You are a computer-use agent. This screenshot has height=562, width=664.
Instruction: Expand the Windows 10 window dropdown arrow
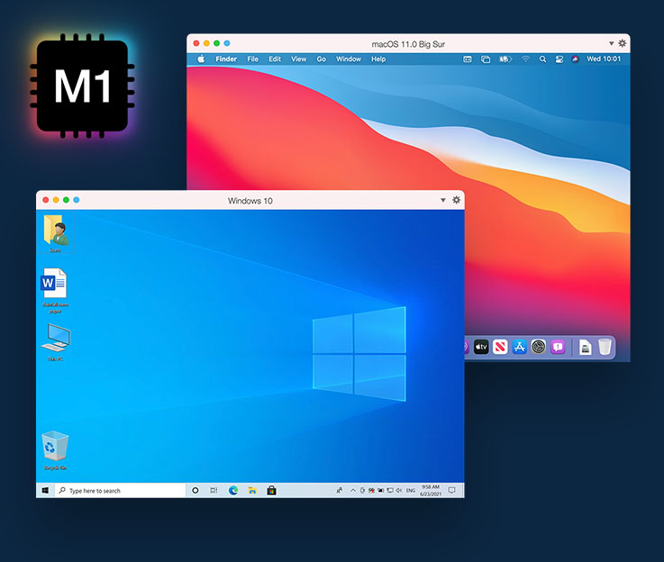coord(443,200)
